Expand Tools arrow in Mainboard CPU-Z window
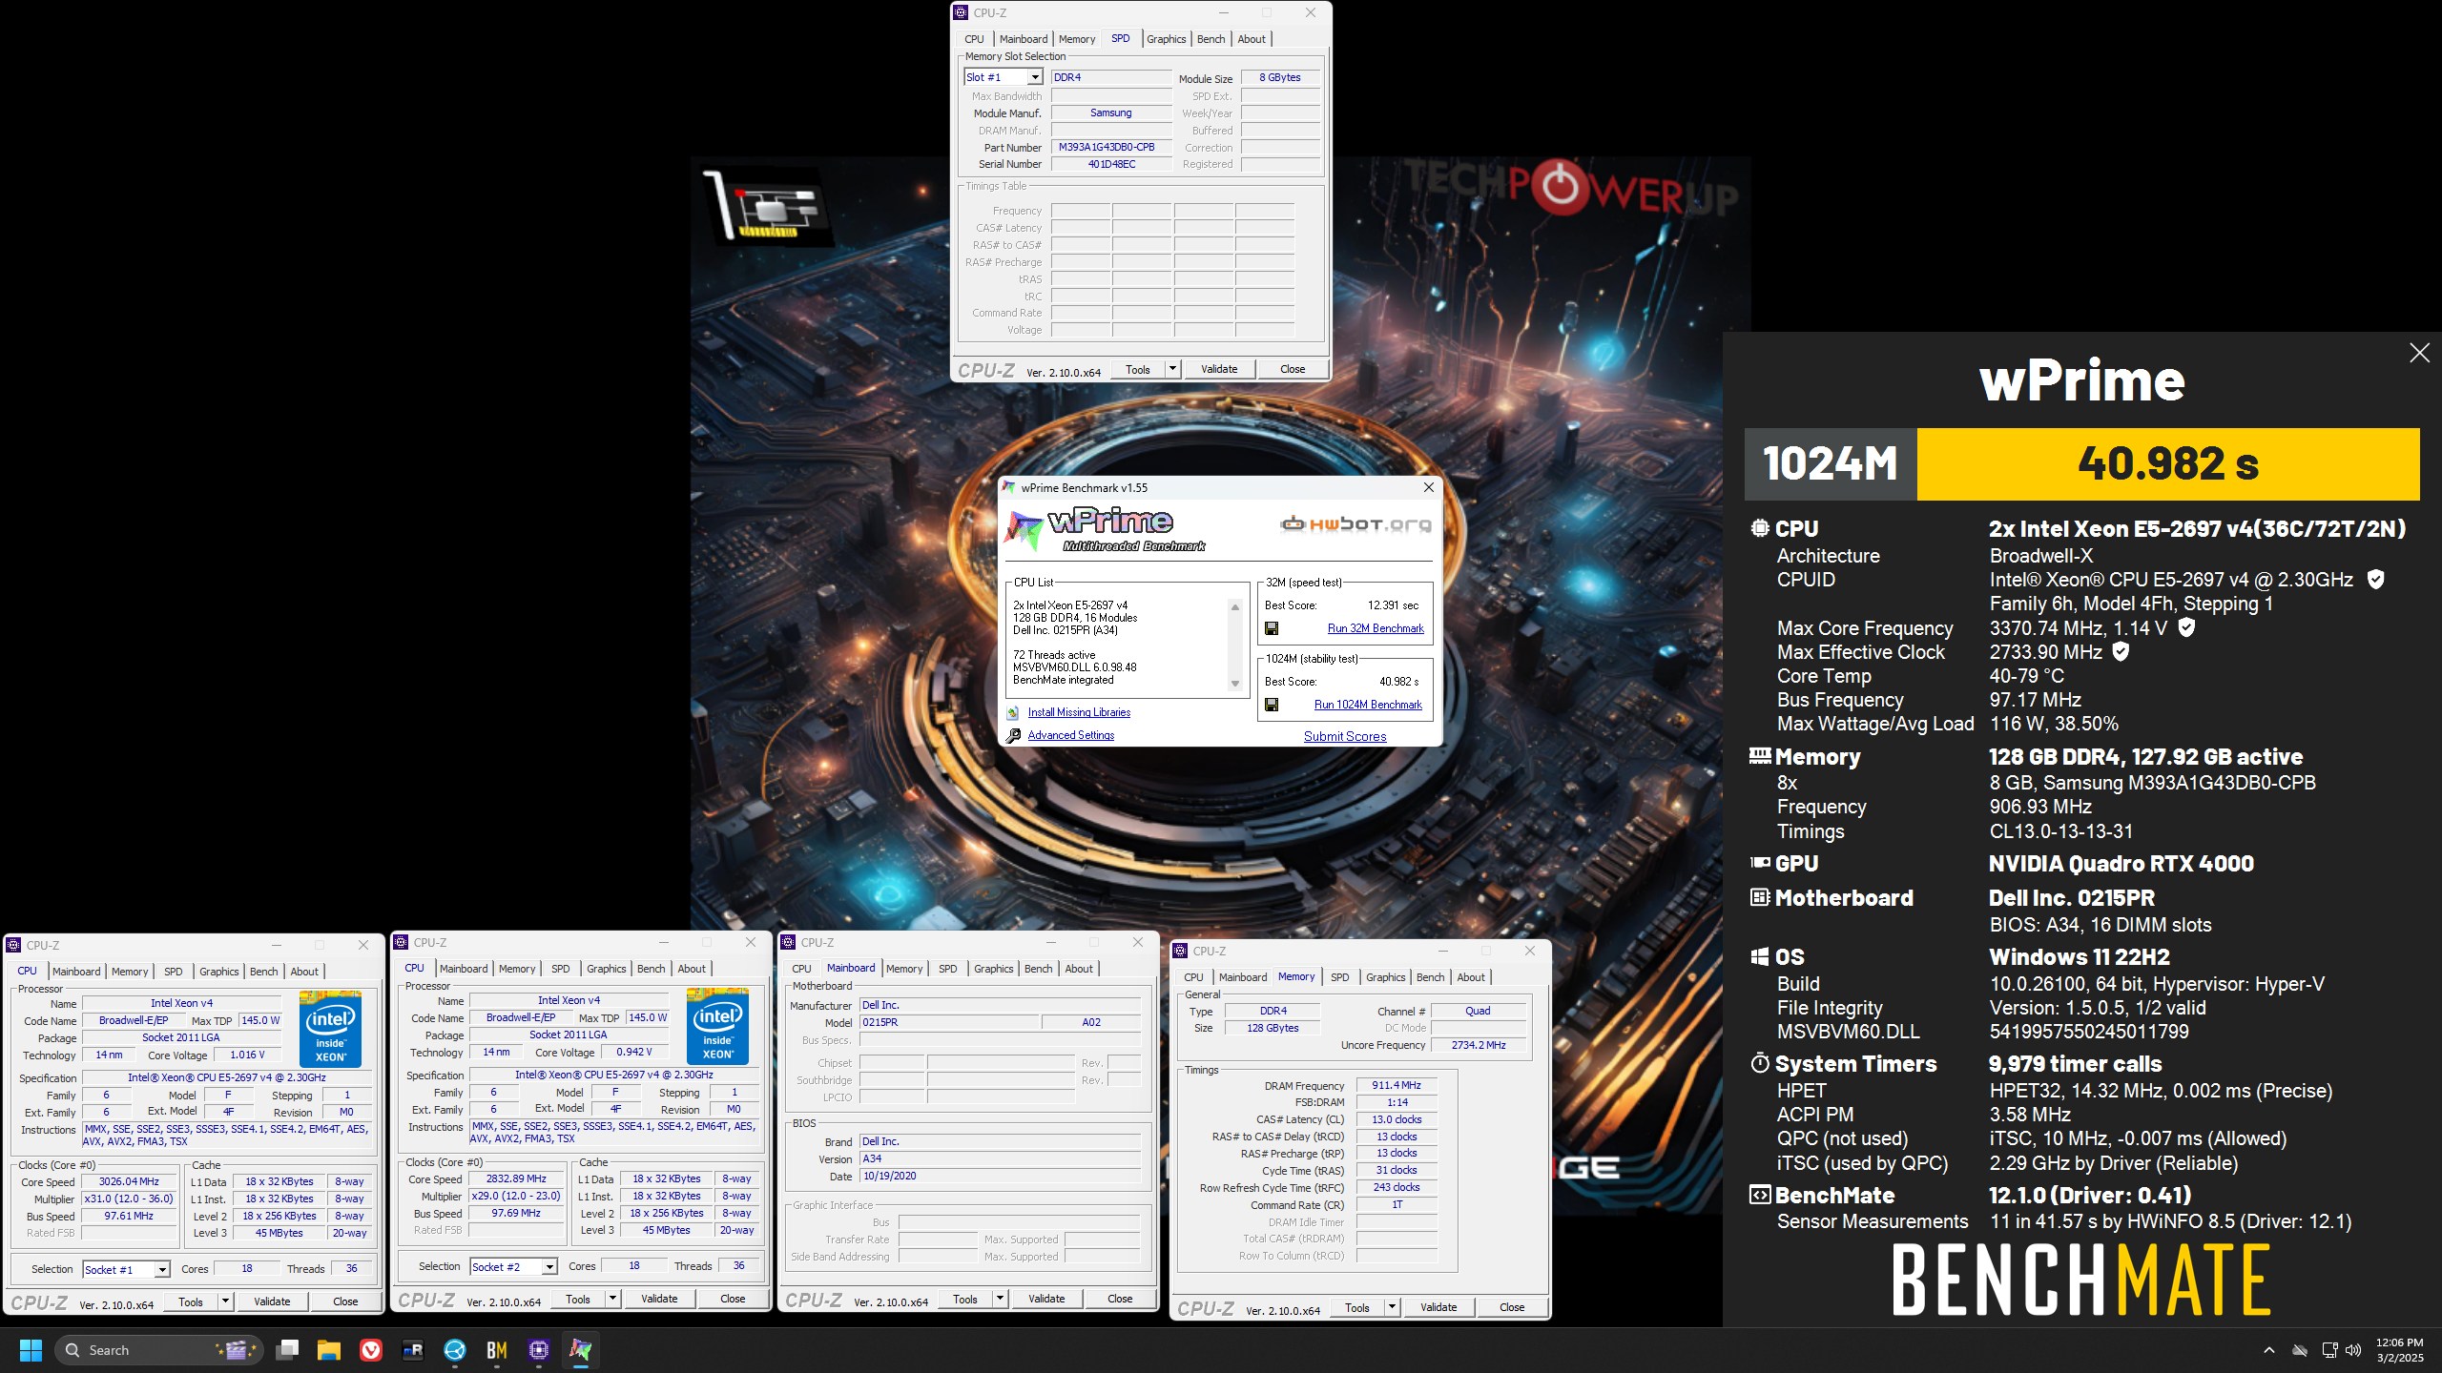 coord(1000,1299)
